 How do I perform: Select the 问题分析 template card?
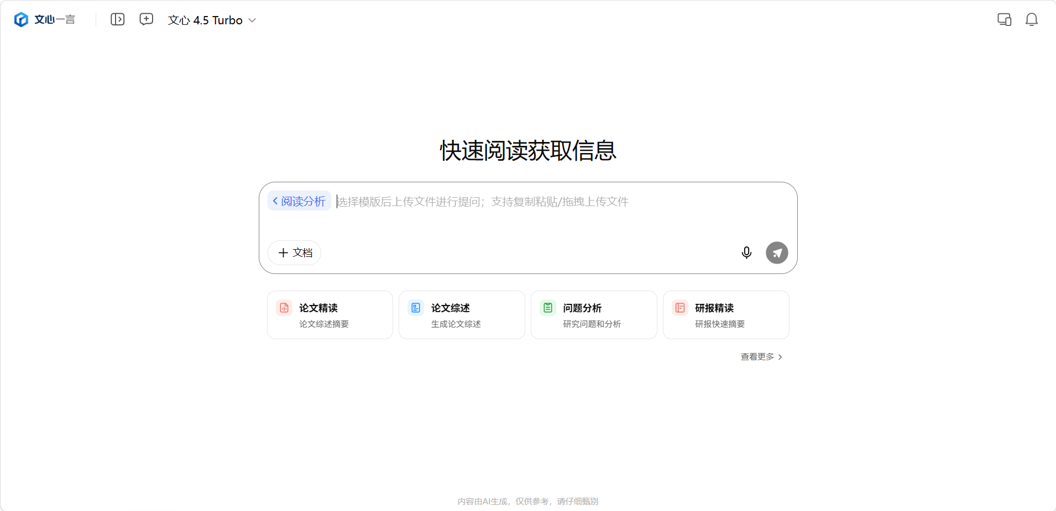tap(594, 315)
